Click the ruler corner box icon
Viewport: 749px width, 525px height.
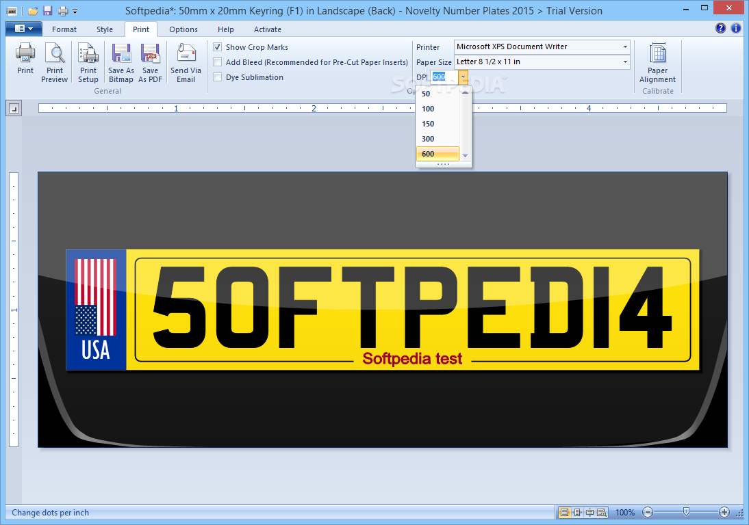14,109
